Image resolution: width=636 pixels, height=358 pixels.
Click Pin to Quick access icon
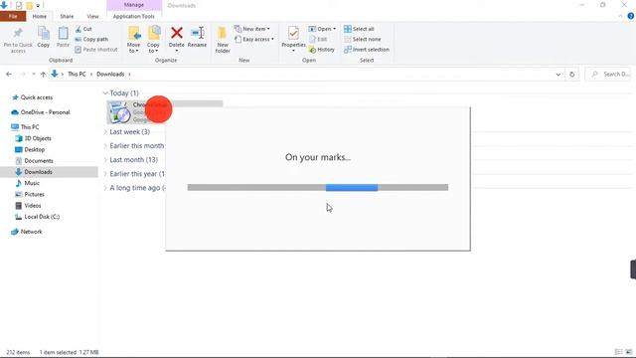coord(18,40)
